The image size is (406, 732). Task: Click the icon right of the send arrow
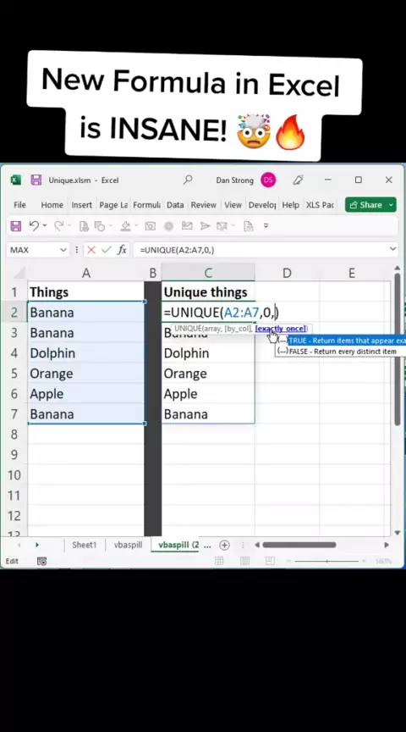coord(222,226)
